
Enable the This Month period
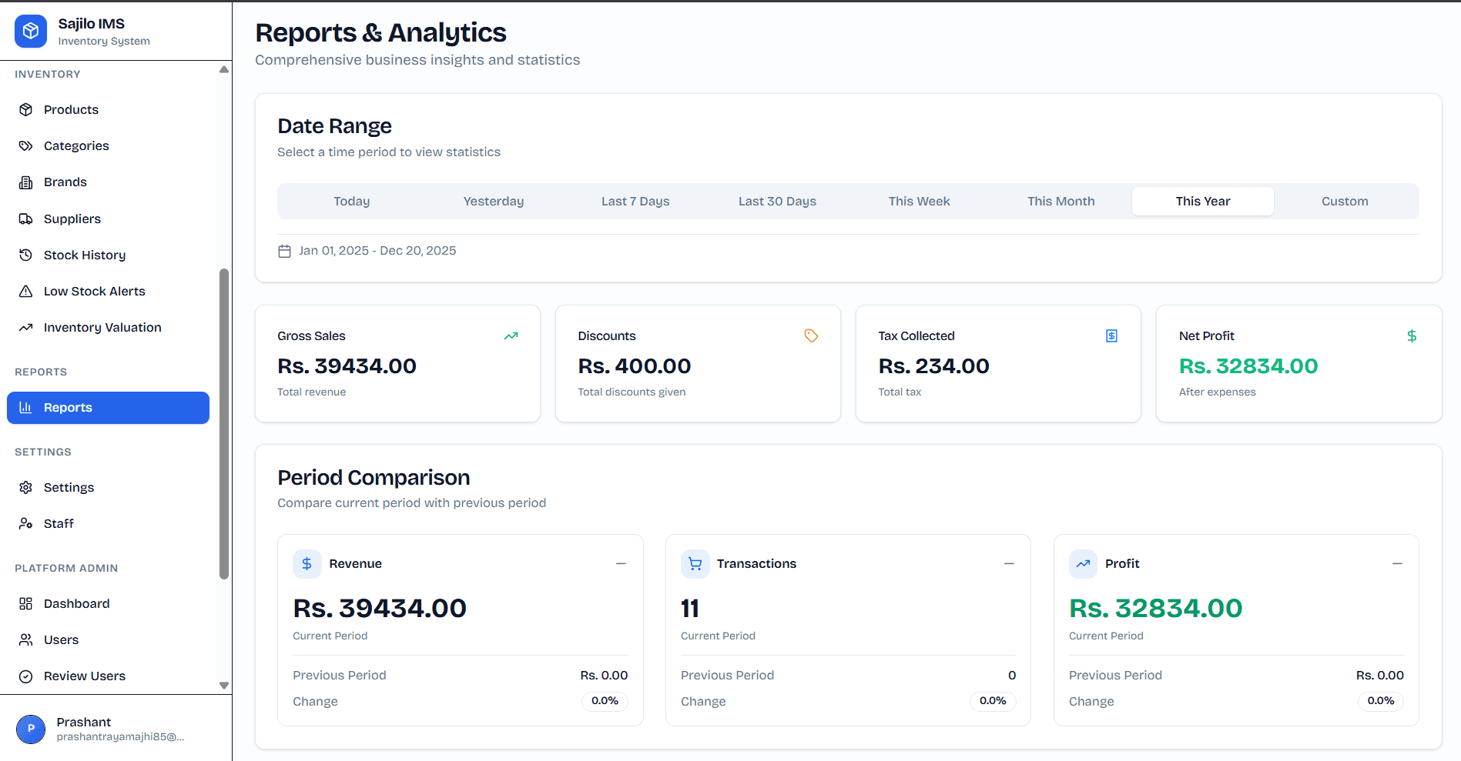pos(1061,201)
